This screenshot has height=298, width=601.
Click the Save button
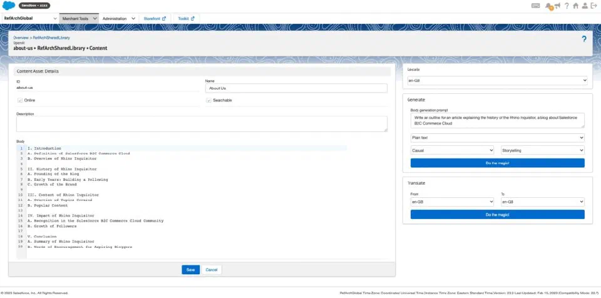point(190,270)
